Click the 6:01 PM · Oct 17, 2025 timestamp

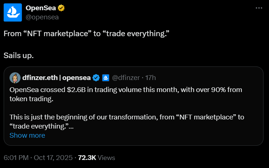click(37, 158)
